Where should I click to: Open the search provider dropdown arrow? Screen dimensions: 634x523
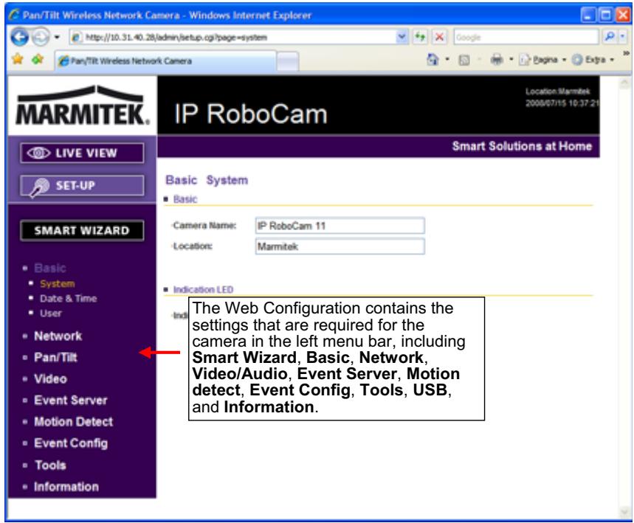pos(623,37)
